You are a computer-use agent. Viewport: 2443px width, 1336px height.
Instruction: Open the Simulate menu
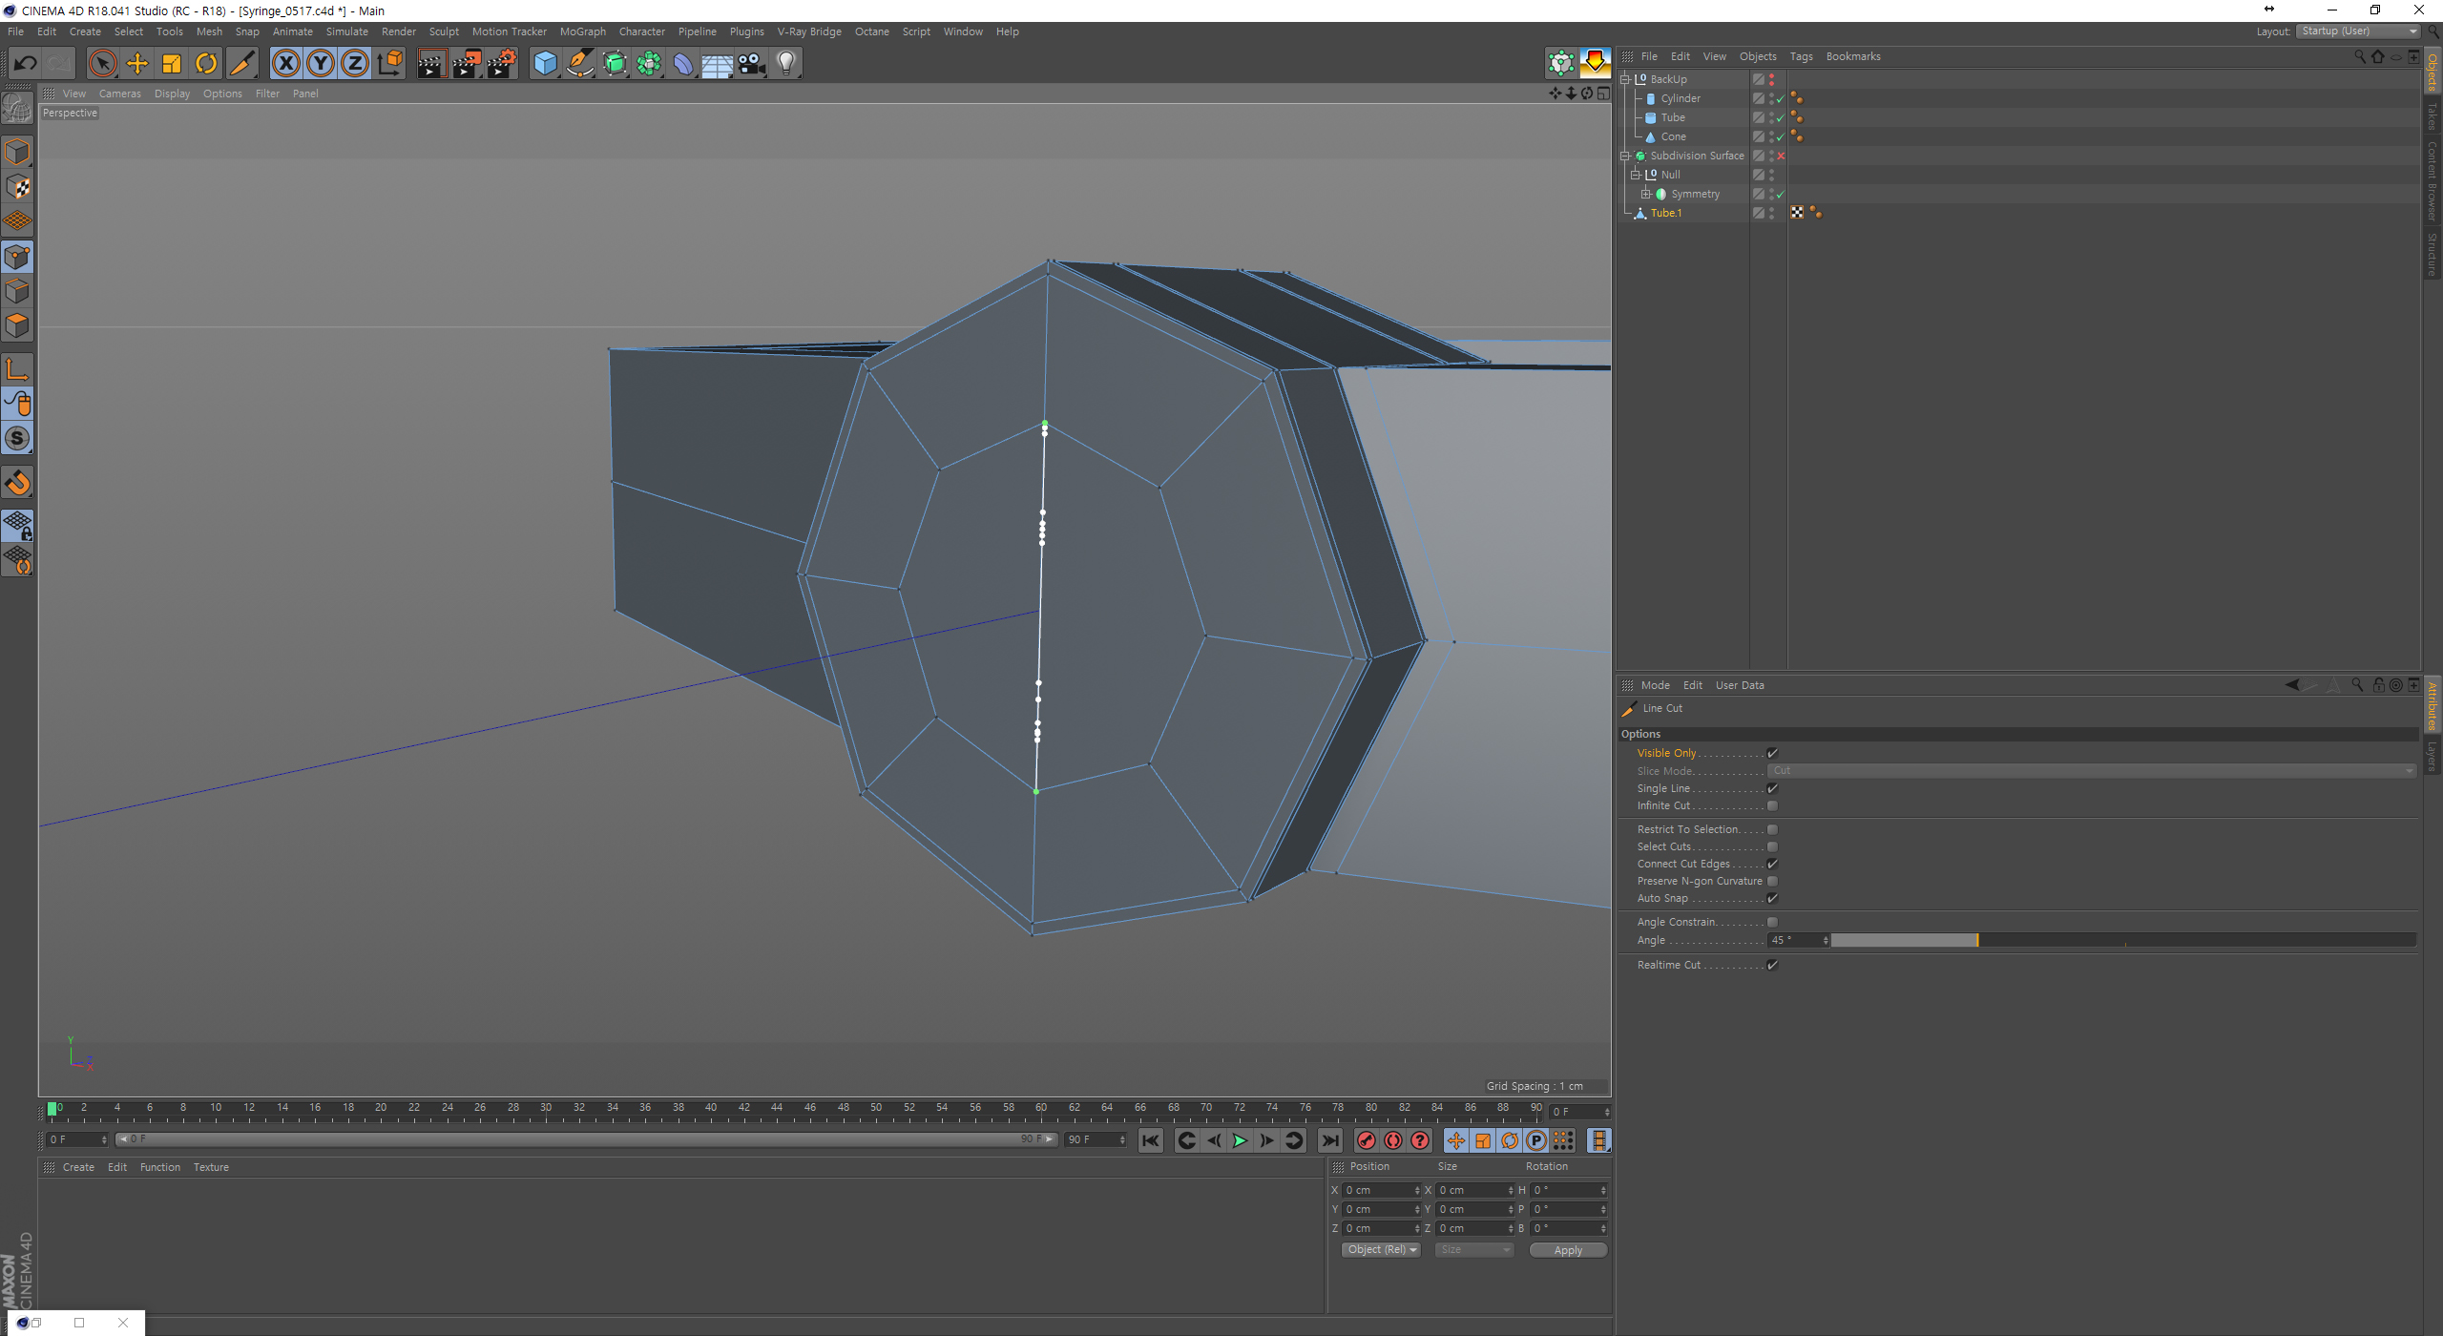tap(346, 31)
